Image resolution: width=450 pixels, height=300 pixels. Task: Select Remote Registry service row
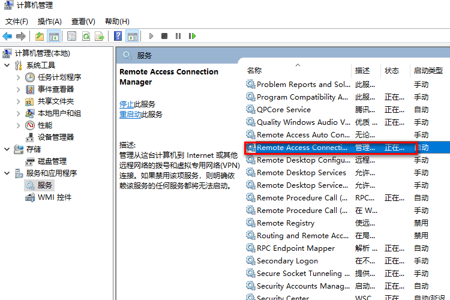(347, 223)
